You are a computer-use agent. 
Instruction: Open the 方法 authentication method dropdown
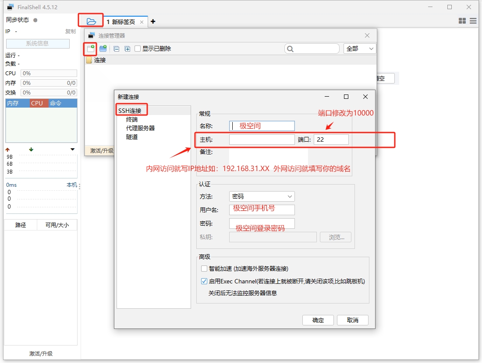pos(262,196)
